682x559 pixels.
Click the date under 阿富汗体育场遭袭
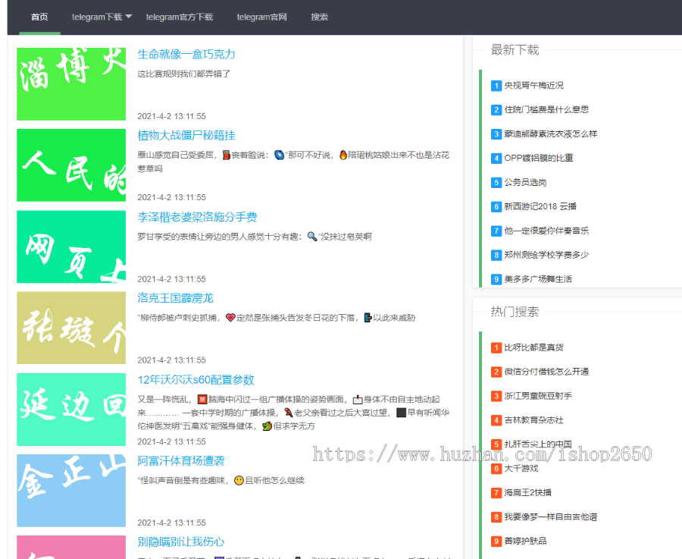point(171,523)
